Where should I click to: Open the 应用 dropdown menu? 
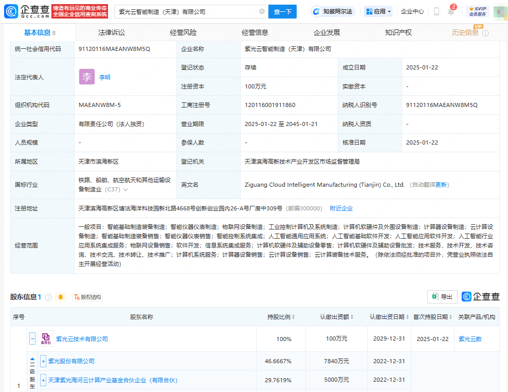click(378, 12)
